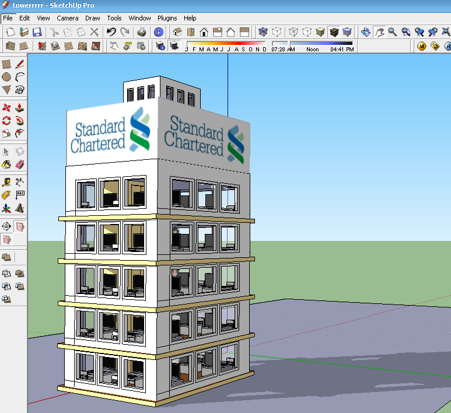Toggle Display Section Planes
Viewport: 451px width, 413px height.
coord(20,227)
